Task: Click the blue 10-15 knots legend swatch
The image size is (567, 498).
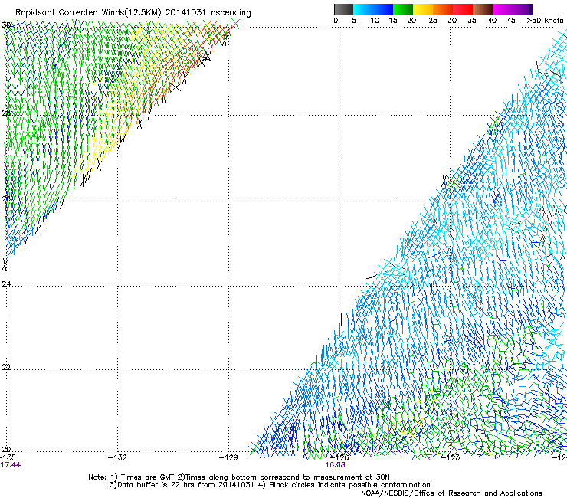Action: 383,9
